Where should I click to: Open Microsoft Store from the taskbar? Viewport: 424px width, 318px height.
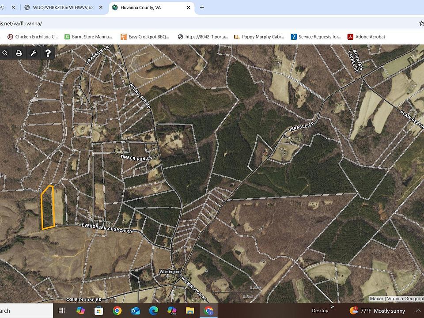click(99, 310)
